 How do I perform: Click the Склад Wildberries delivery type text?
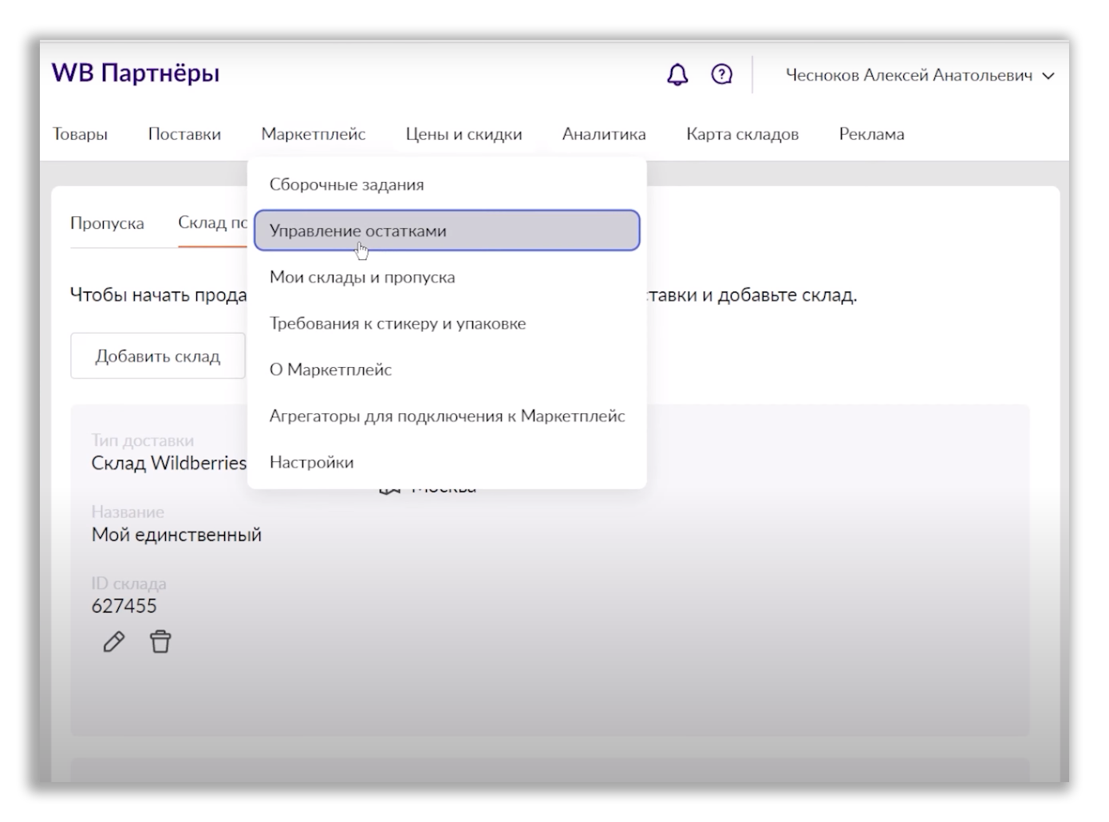click(x=168, y=463)
